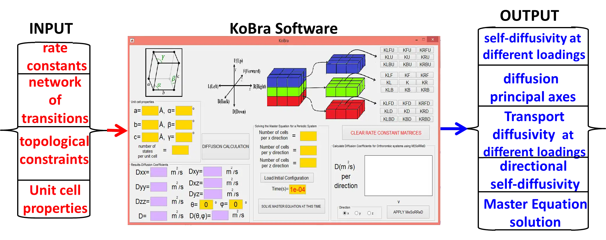The height and width of the screenshot is (240, 606).
Task: Click the KLBD rate constant button
Action: [x=389, y=119]
